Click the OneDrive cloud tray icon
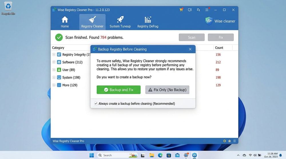286x159 pixels. (x=244, y=155)
